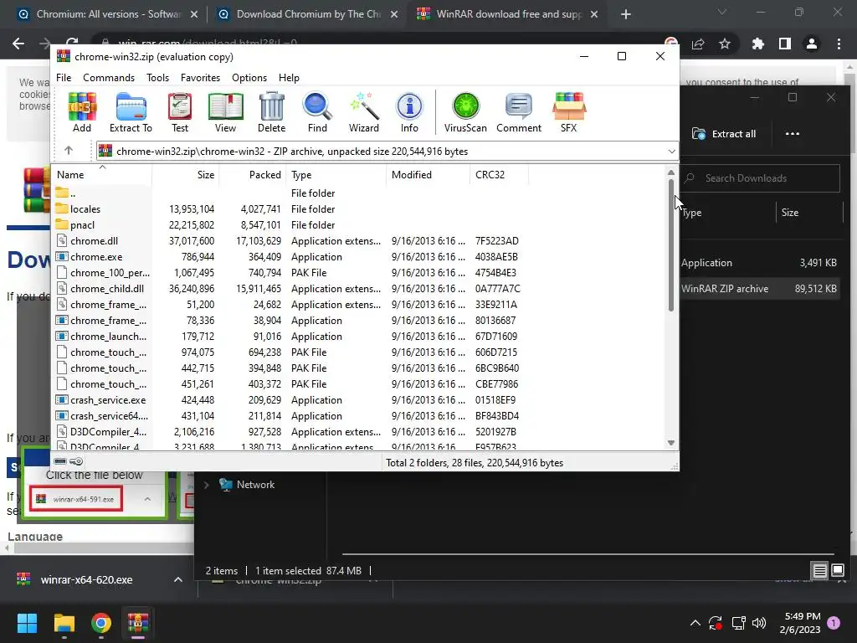
Task: Open volume control in system tray
Action: 759,623
